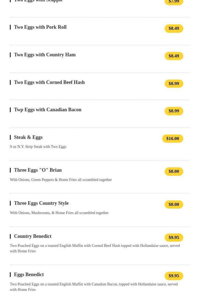Open the Eggs Benedict menu item
Viewport: 200px width, 298px height.
pyautogui.click(x=29, y=275)
